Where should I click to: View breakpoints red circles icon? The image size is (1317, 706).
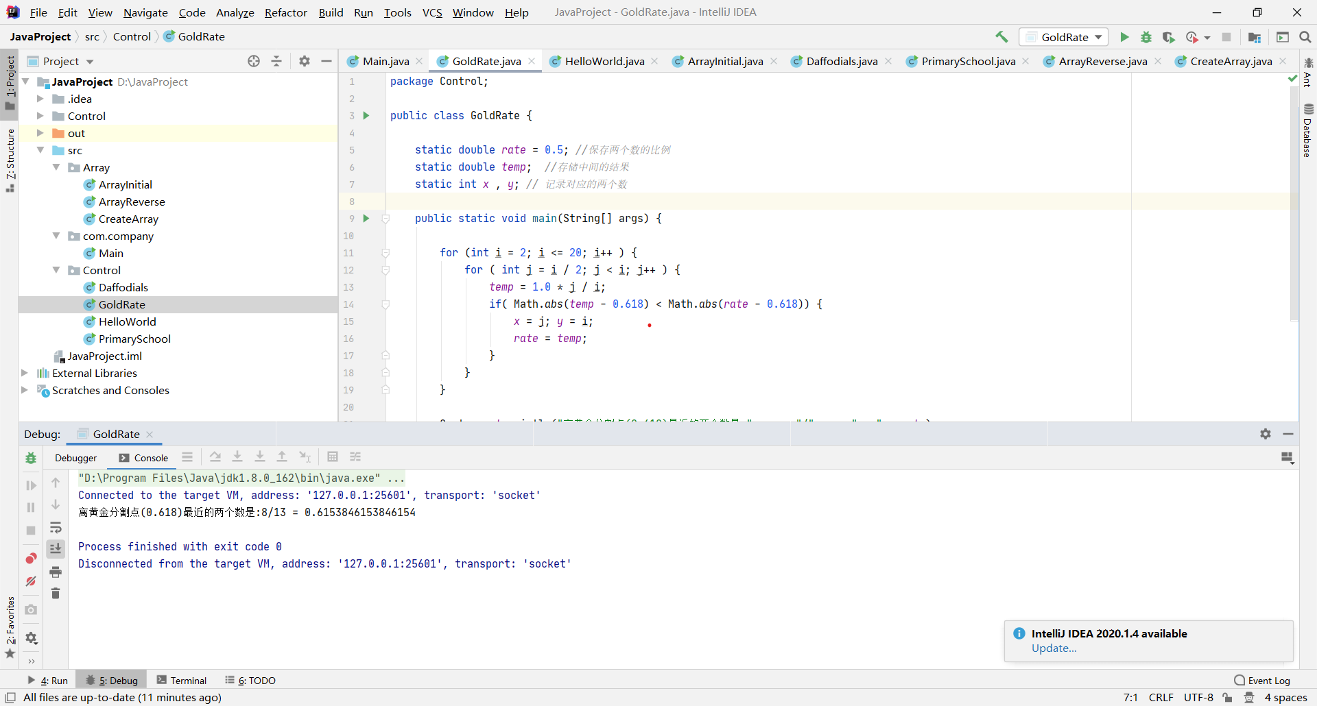click(31, 559)
